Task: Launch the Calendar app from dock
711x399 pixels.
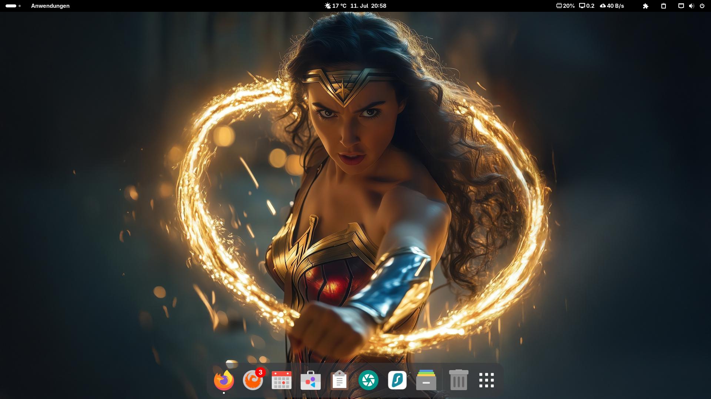Action: point(281,380)
